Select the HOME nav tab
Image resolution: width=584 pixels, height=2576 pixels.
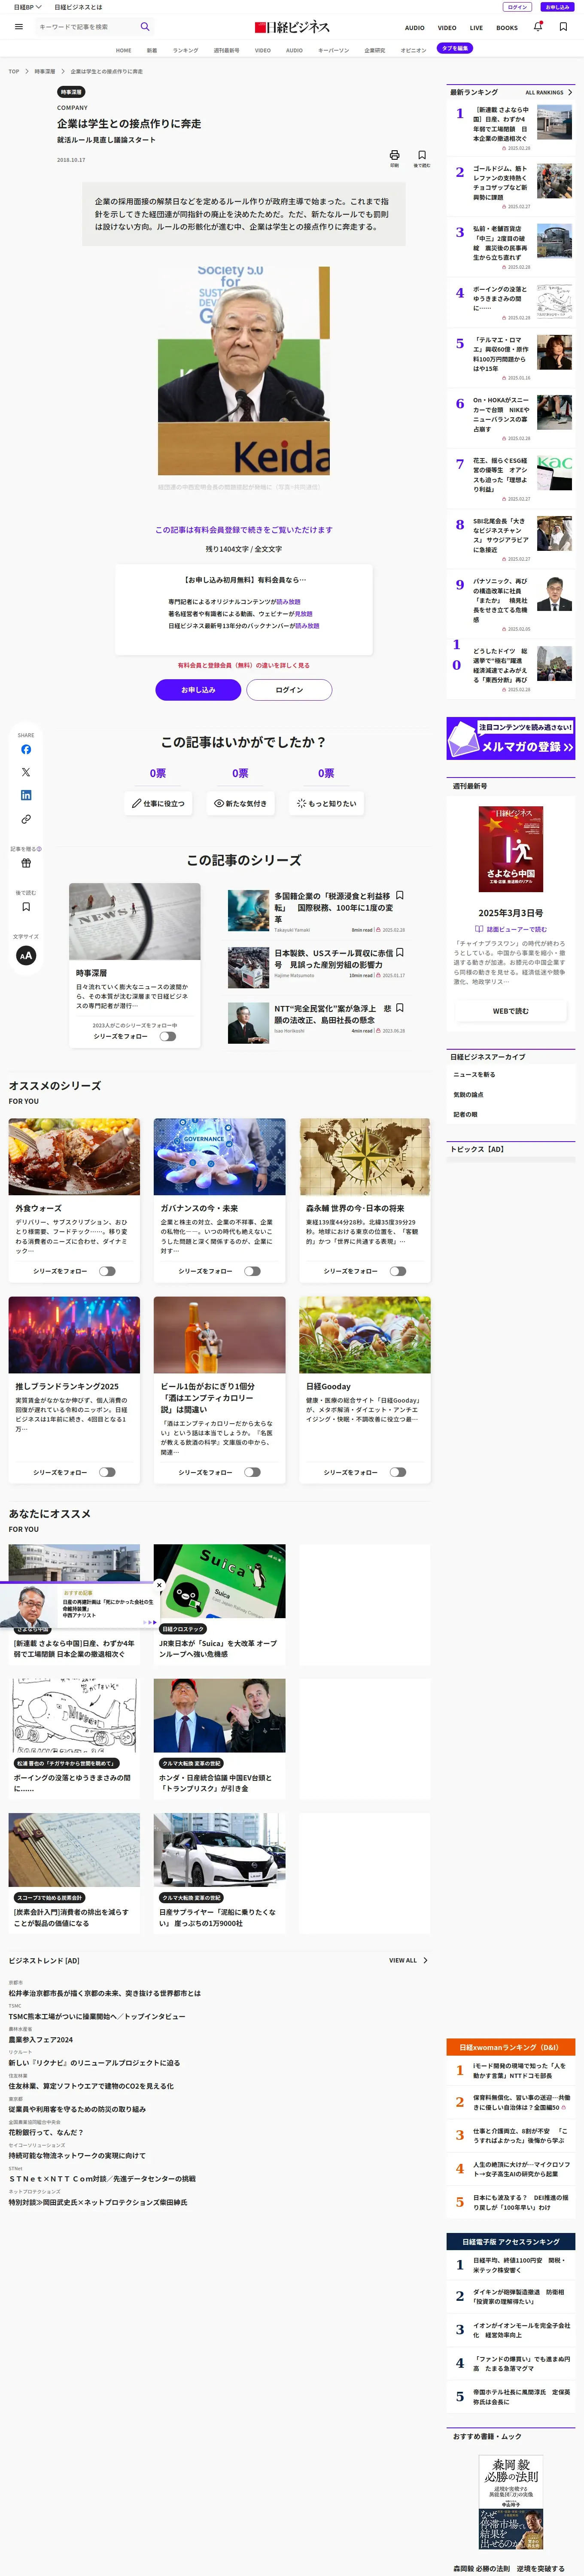click(123, 50)
